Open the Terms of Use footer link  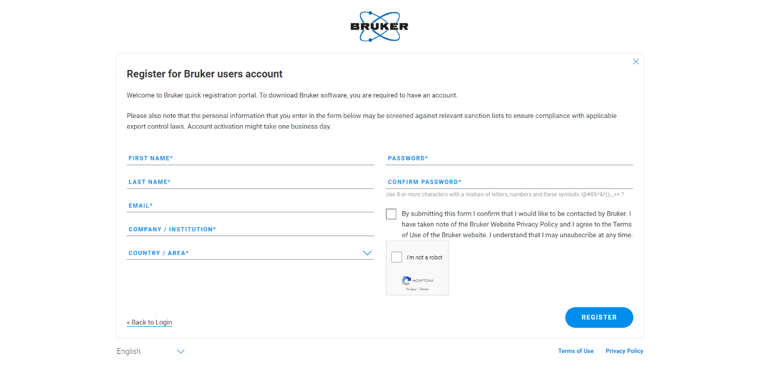576,351
